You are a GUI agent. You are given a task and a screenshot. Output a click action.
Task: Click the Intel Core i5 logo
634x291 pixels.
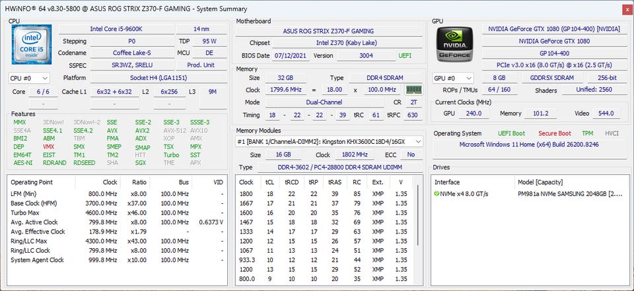click(x=32, y=44)
